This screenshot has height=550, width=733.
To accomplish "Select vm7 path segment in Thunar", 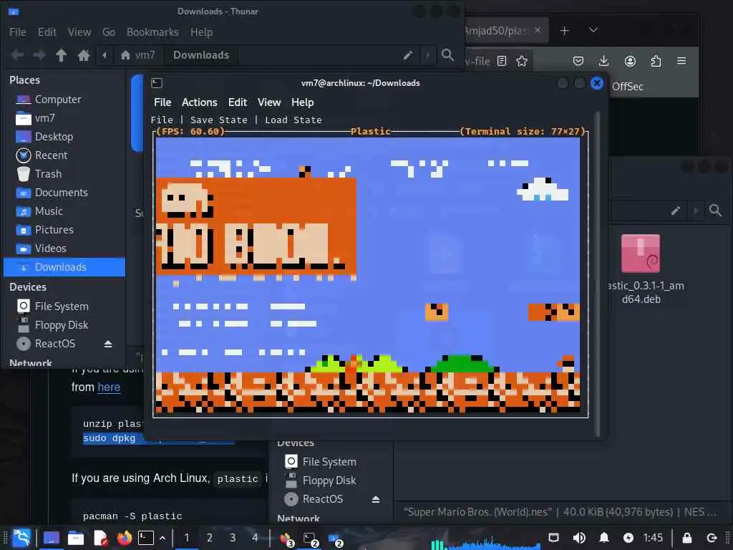I will coord(138,55).
